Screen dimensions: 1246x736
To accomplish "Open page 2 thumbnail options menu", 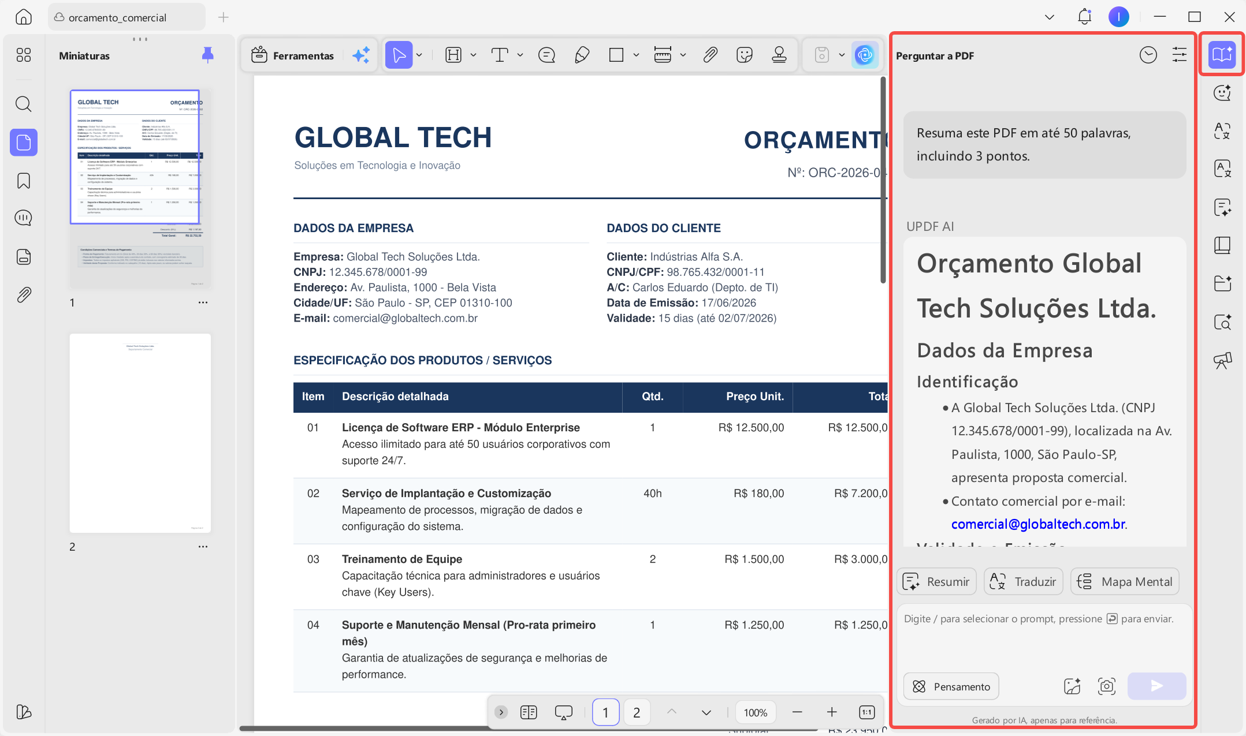I will tap(203, 547).
